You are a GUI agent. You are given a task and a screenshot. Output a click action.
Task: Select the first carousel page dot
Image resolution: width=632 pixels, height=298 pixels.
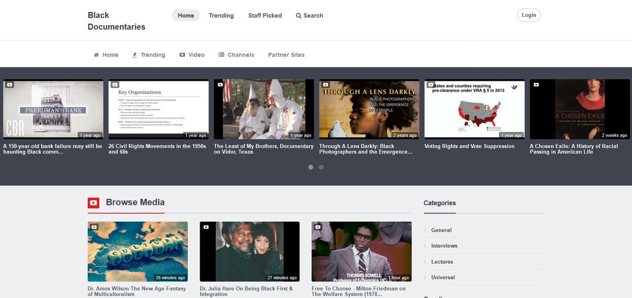tap(311, 167)
